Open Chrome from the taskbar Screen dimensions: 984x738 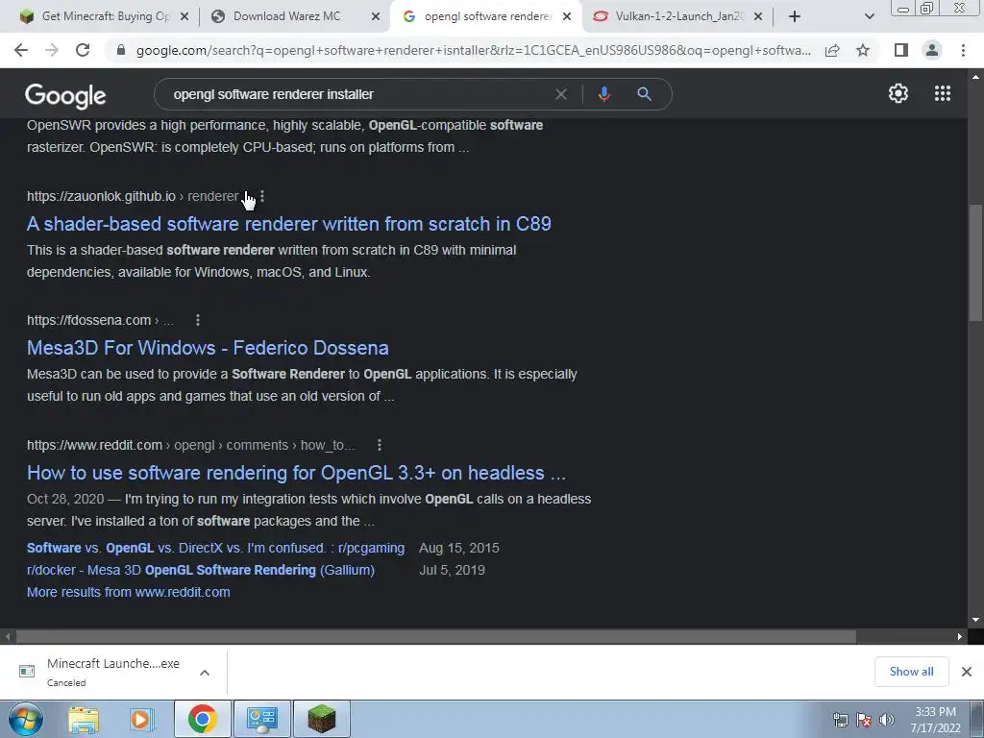[x=202, y=719]
